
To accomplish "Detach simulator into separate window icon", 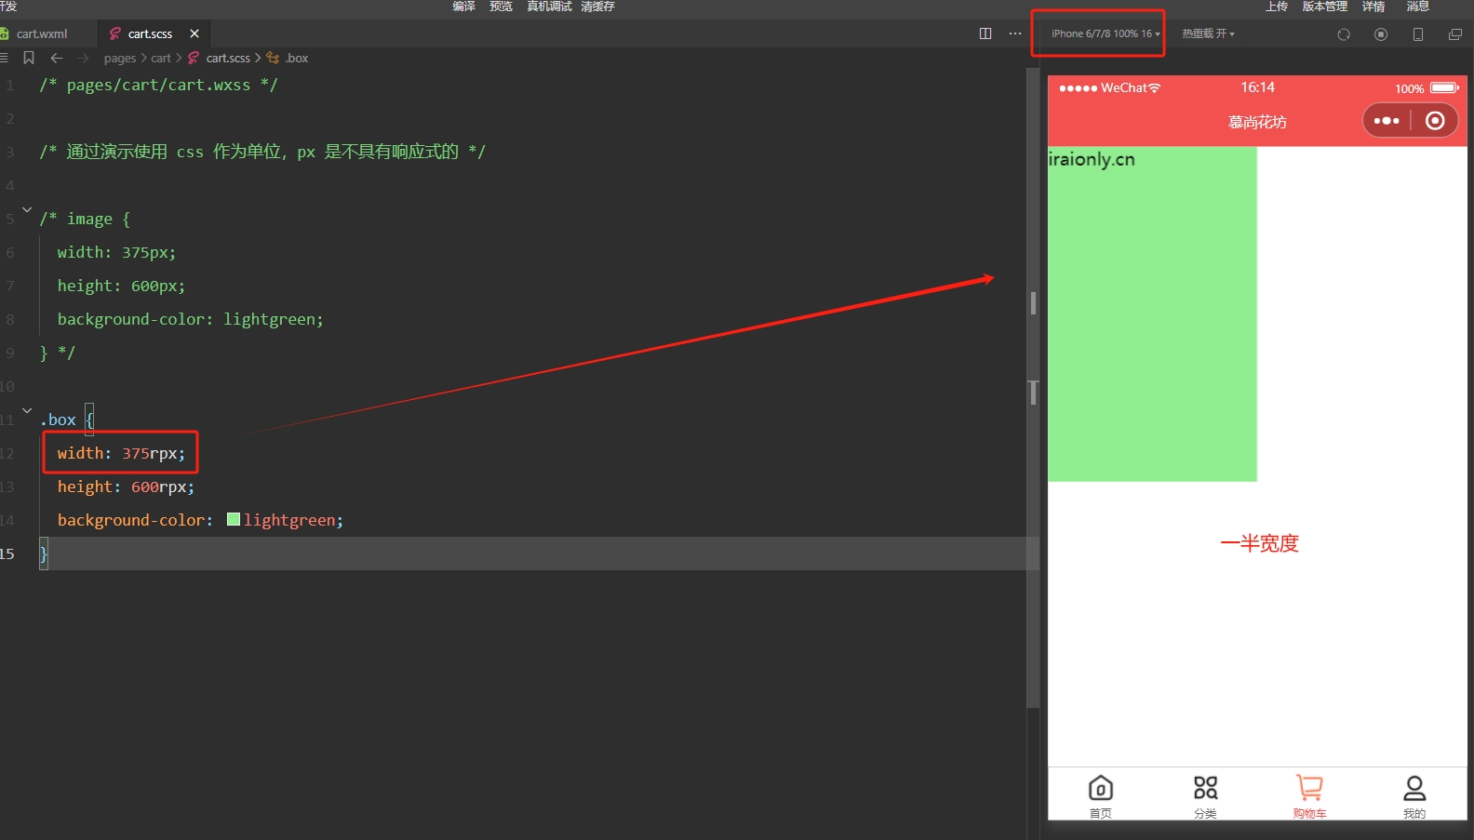I will tap(1455, 34).
